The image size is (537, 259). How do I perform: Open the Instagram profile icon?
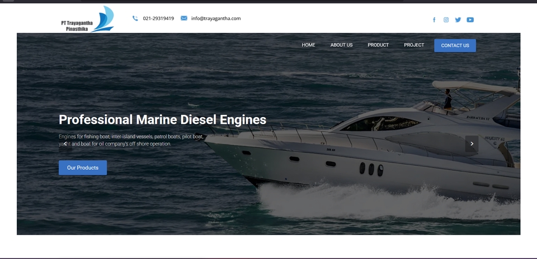pos(446,20)
